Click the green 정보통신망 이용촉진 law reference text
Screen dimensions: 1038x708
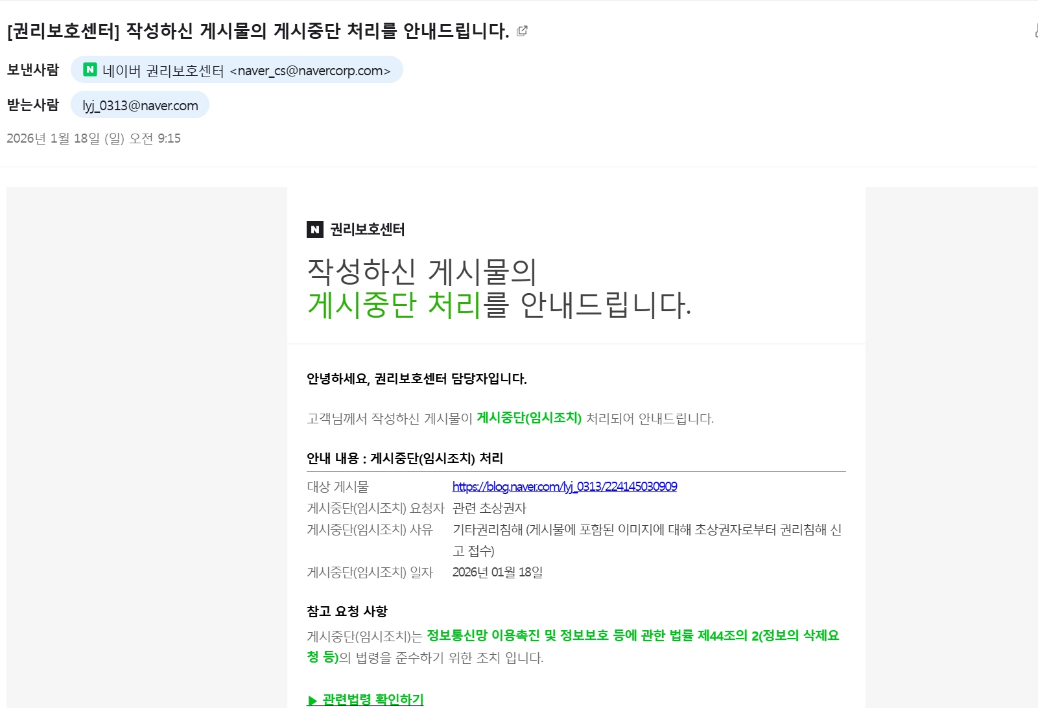(x=573, y=646)
